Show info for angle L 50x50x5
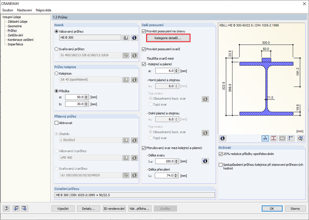This screenshot has height=220, width=309. point(134,140)
